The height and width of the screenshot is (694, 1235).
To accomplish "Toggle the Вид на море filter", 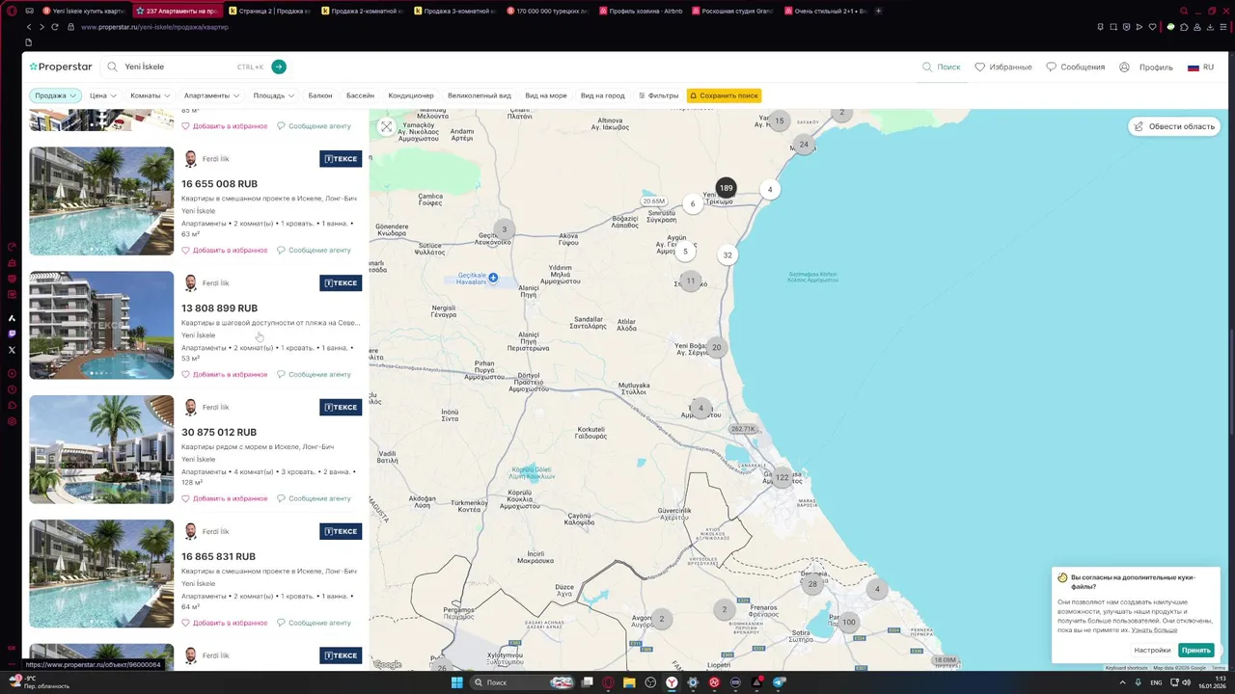I will (546, 95).
